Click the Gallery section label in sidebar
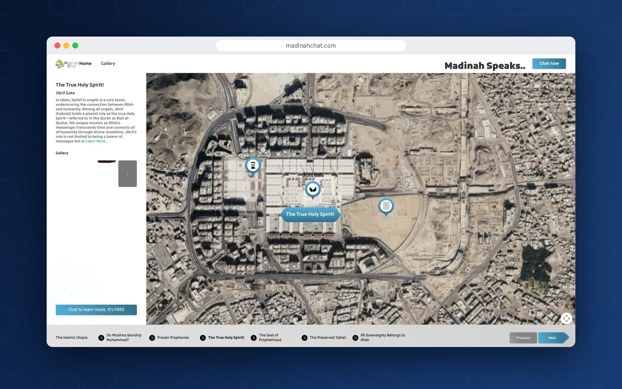 coord(62,153)
